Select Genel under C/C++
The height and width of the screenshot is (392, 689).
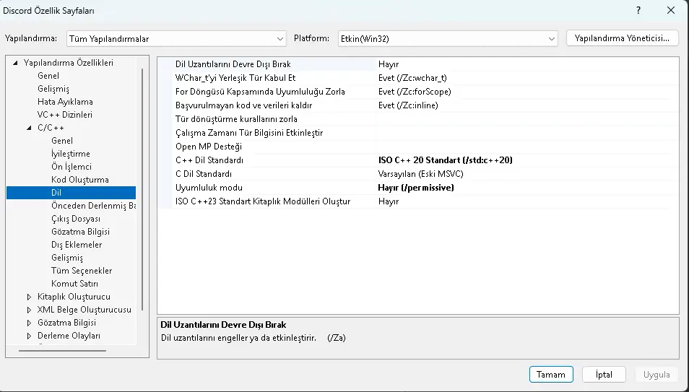[x=62, y=141]
